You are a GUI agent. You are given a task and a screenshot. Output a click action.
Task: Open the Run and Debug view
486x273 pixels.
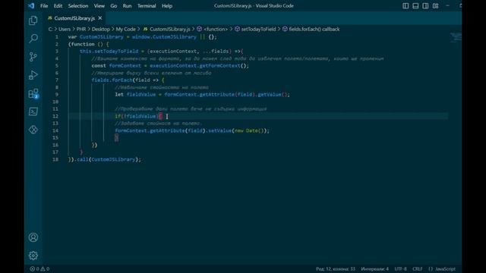(x=33, y=75)
